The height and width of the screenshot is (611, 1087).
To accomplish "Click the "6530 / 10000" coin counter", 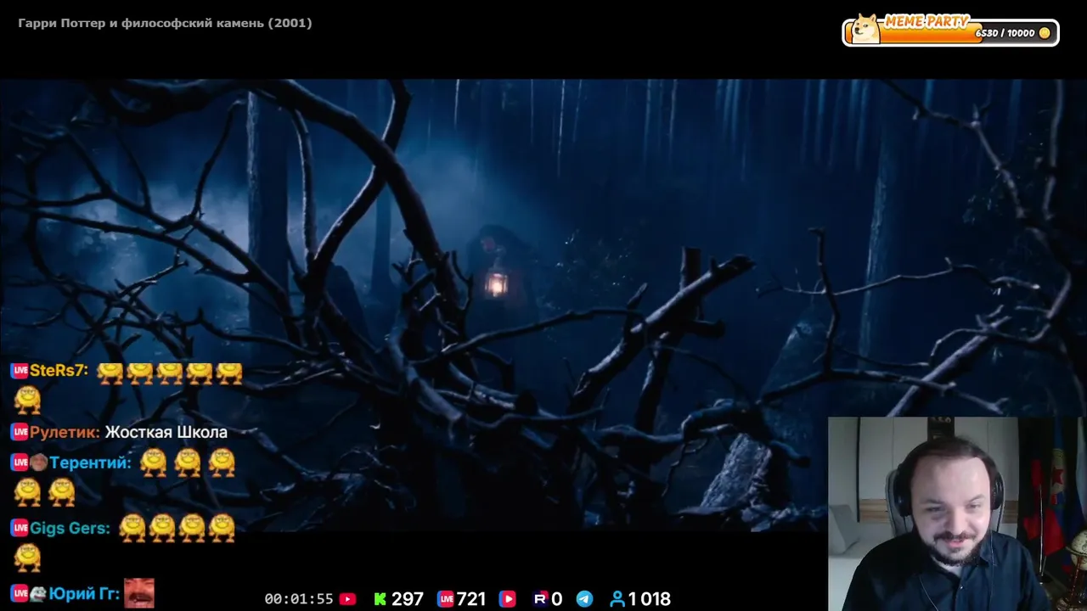I will (x=1005, y=33).
